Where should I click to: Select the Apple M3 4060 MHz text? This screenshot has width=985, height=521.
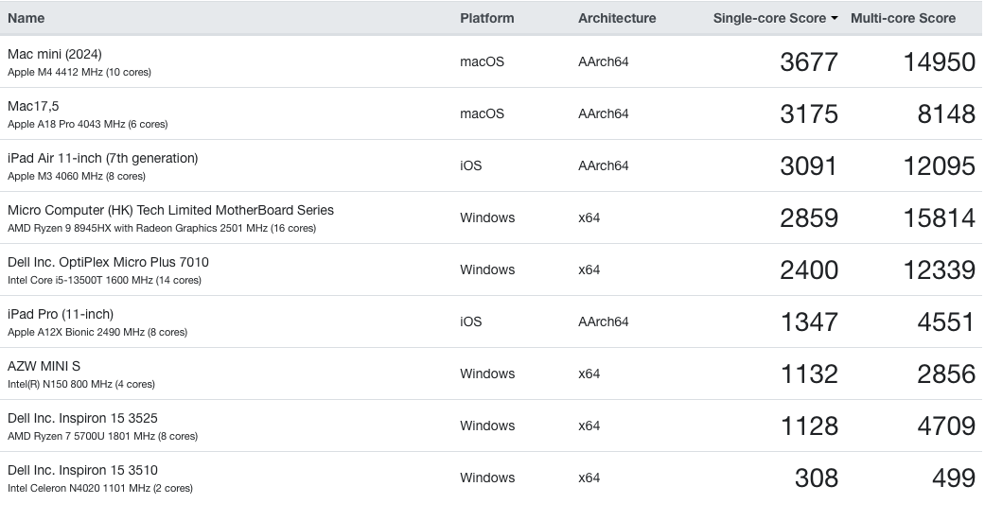coord(76,177)
